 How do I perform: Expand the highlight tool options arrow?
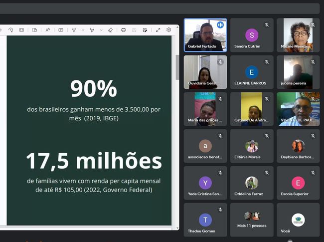pyautogui.click(x=101, y=30)
